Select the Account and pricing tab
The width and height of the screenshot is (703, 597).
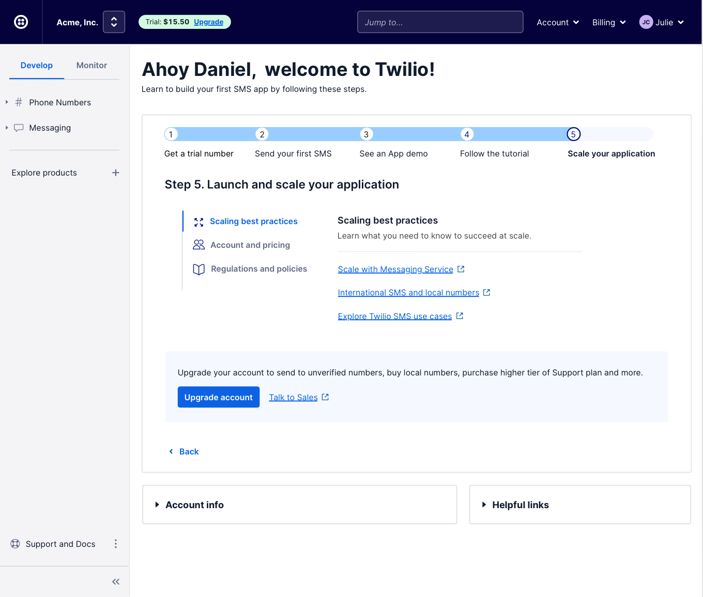[250, 245]
